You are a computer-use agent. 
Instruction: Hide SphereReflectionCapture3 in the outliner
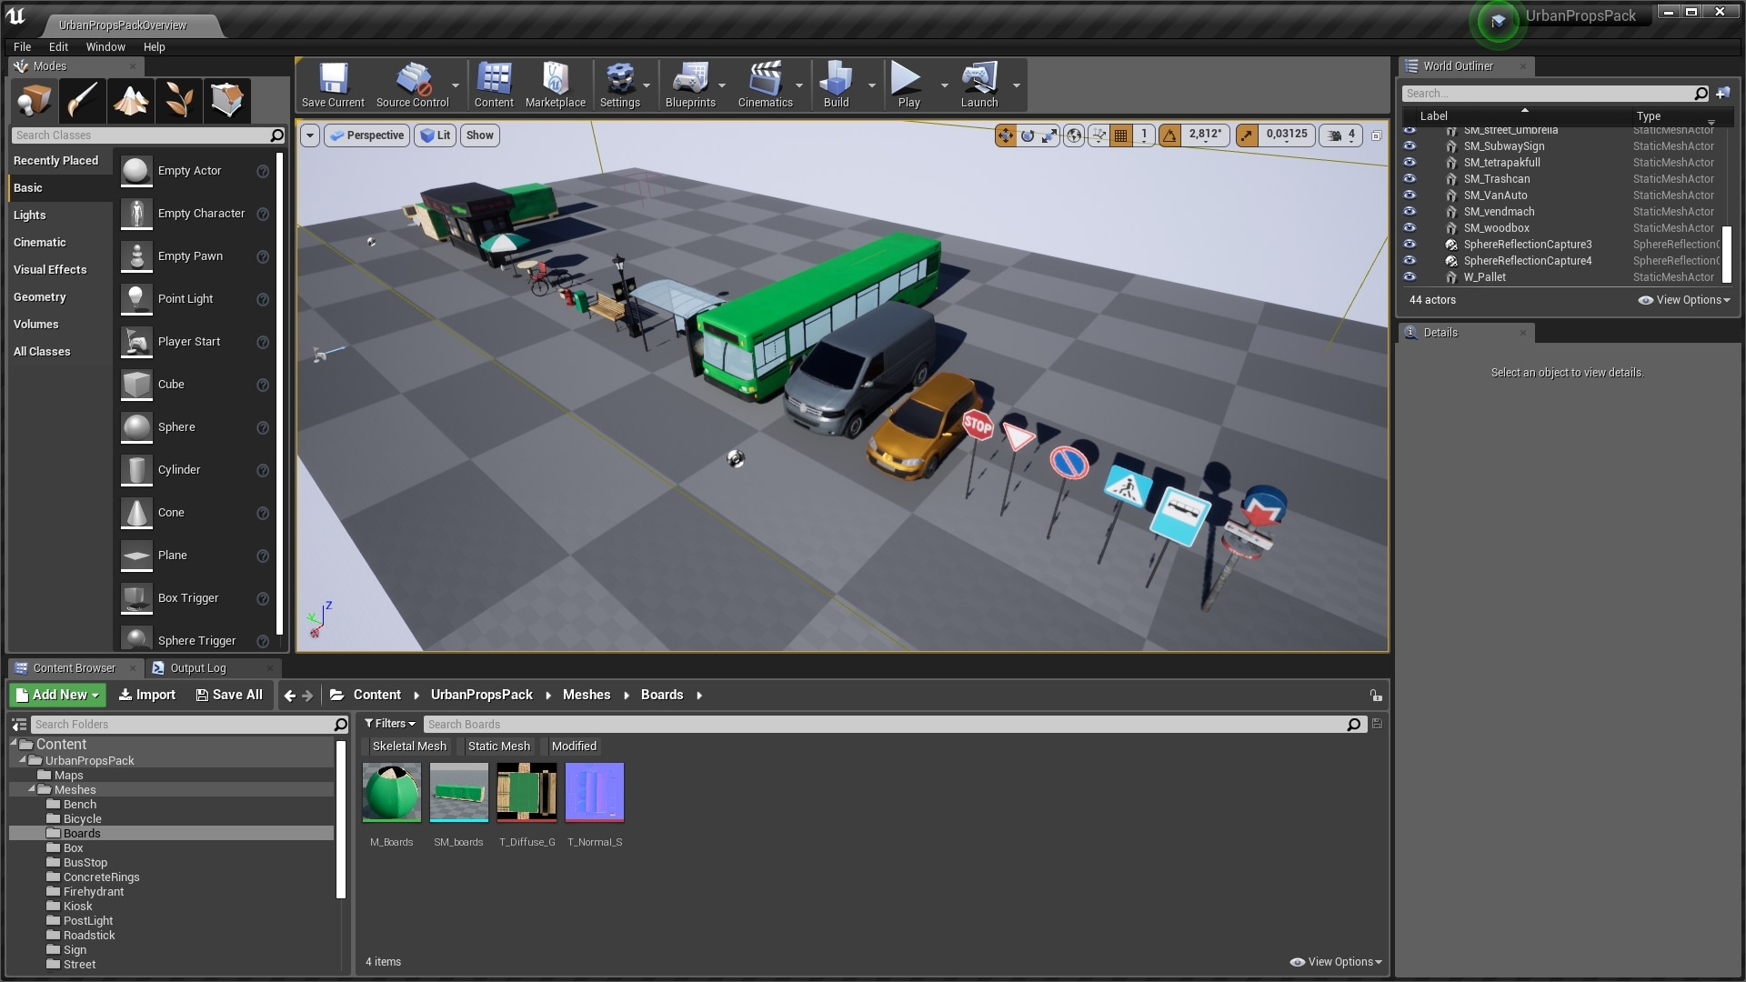[x=1410, y=244]
